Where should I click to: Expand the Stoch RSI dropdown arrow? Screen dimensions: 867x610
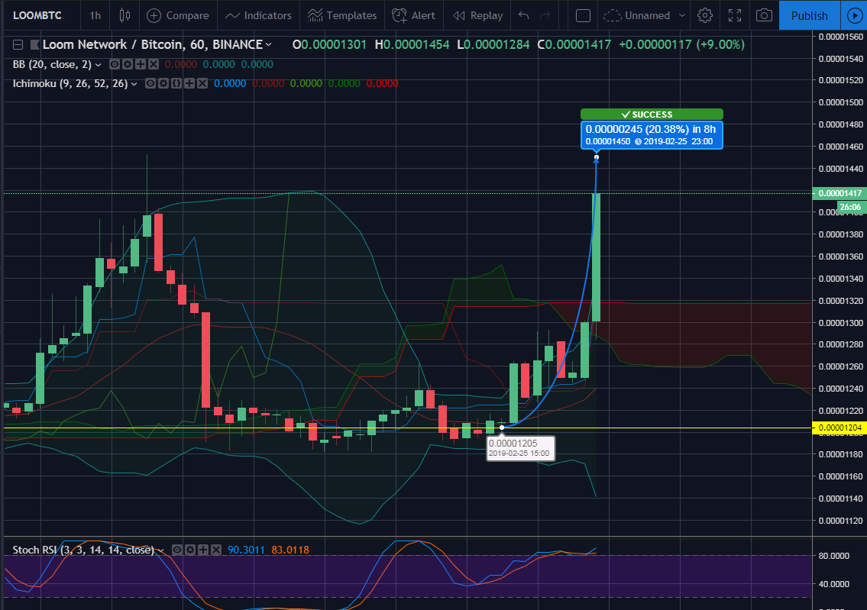pos(161,550)
